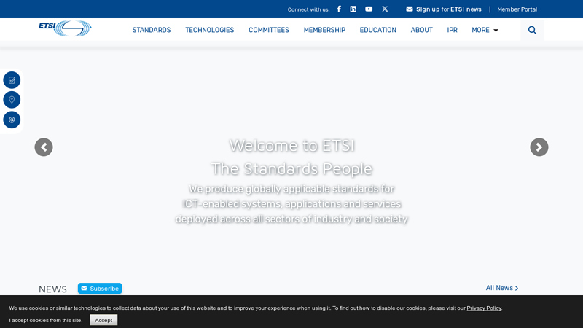Image resolution: width=583 pixels, height=328 pixels.
Task: Go to next carousel slide
Action: pos(539,147)
